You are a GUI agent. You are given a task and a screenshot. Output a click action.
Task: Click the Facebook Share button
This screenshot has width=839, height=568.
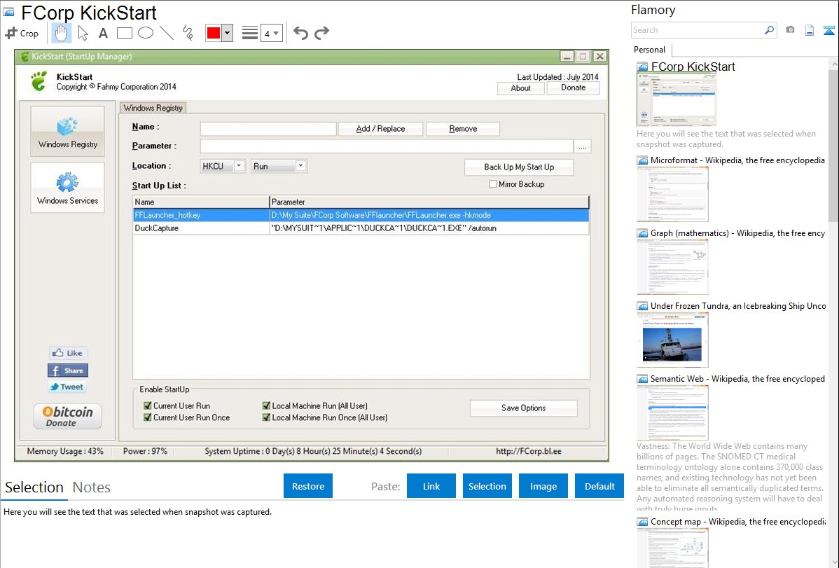pos(68,370)
